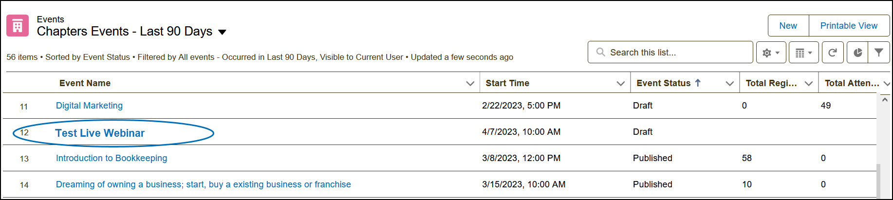This screenshot has width=893, height=200.
Task: Open the list view controls gear
Action: click(771, 53)
